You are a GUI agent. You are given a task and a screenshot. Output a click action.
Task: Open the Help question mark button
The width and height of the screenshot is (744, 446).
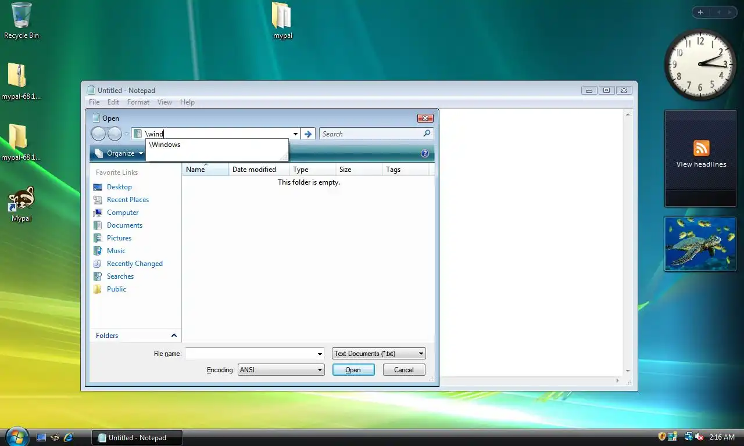point(425,153)
